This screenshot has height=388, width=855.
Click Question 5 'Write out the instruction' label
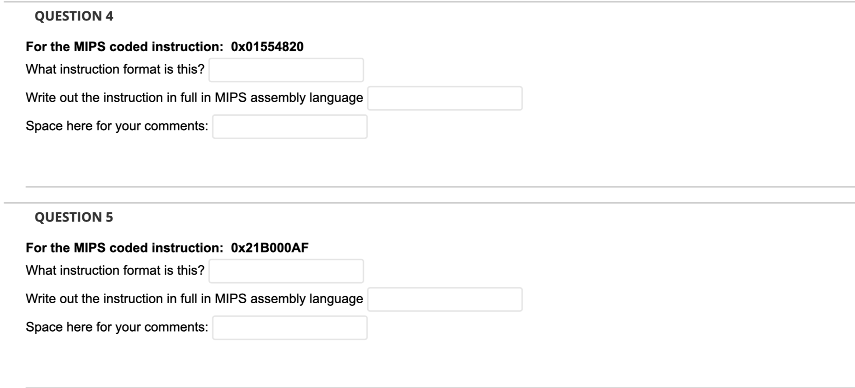tap(194, 299)
